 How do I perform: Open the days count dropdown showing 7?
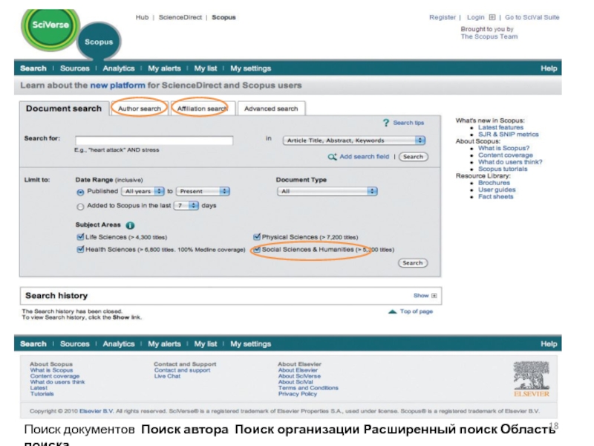[x=186, y=206]
